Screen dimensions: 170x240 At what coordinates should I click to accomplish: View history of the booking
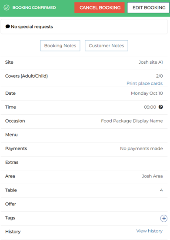coord(150,231)
